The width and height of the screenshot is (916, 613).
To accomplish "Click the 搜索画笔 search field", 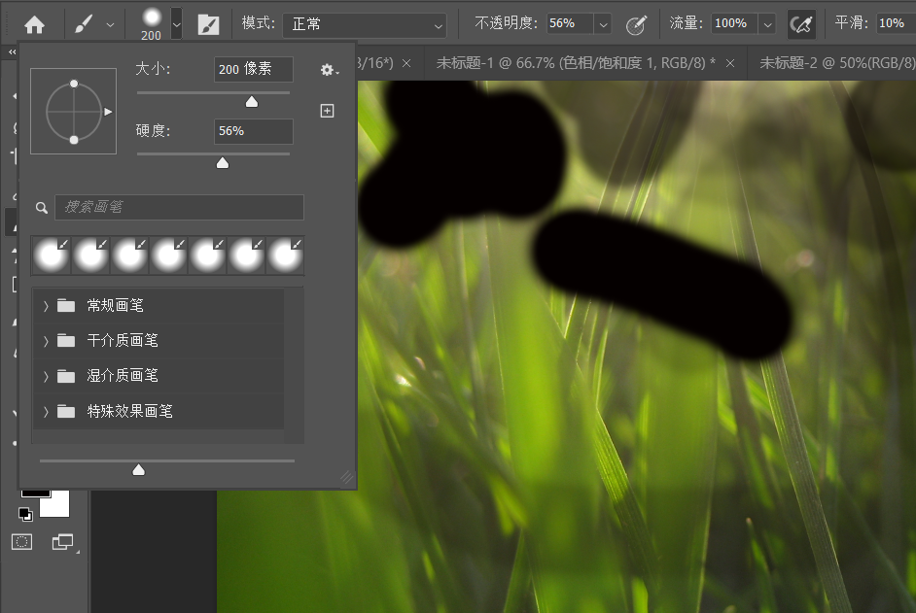I will (x=179, y=207).
